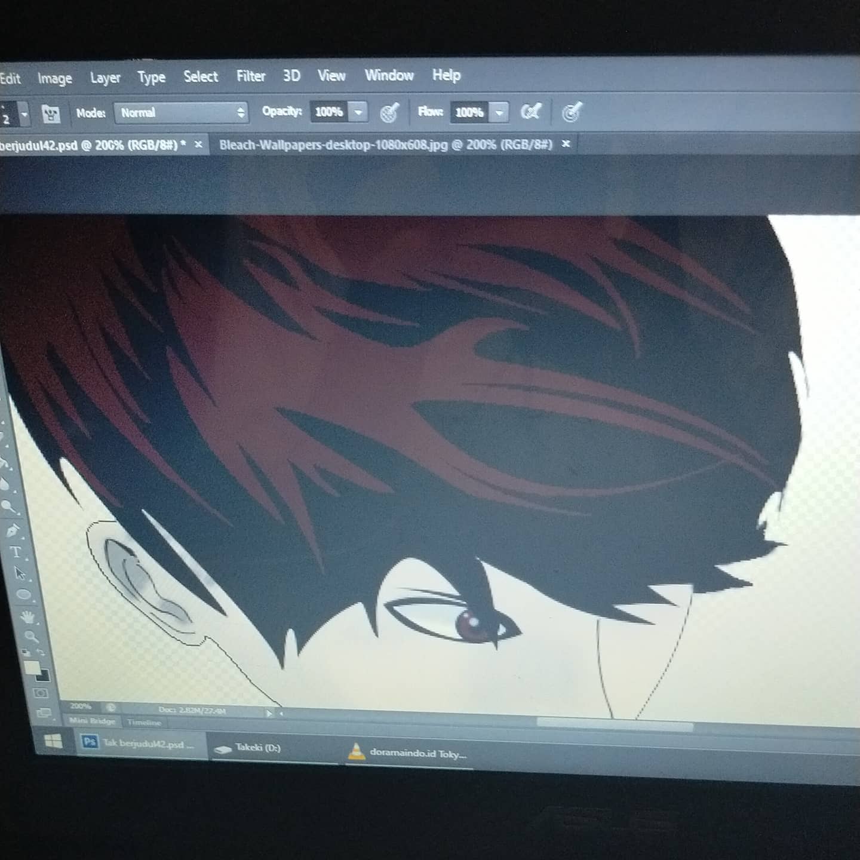Open the Takeki (D:) taskbar window
860x860 pixels.
(x=272, y=748)
